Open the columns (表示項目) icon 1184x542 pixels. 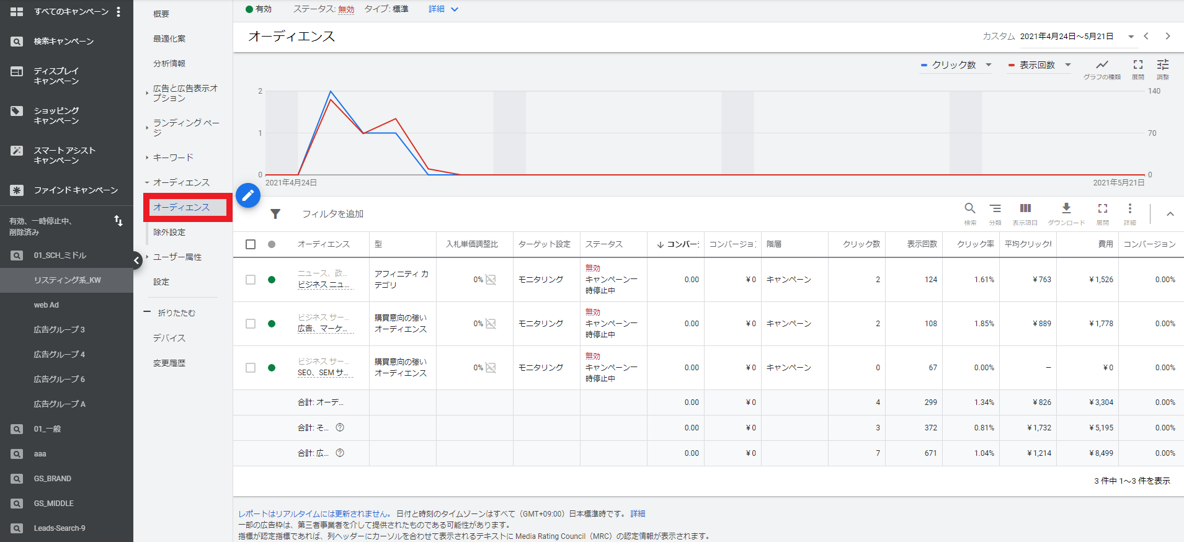[1025, 208]
